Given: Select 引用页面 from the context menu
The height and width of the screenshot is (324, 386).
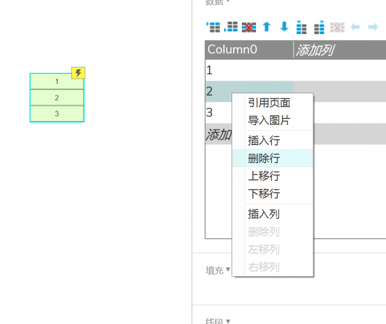Looking at the screenshot, I should (x=273, y=103).
